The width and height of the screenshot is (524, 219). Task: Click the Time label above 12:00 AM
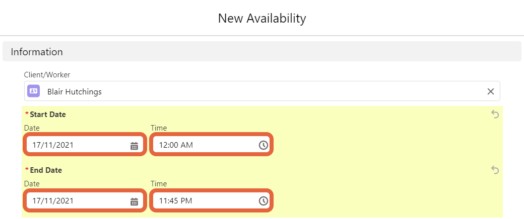[x=159, y=128]
